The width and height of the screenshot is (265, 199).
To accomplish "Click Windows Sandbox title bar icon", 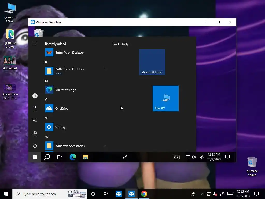I will 33,22.
